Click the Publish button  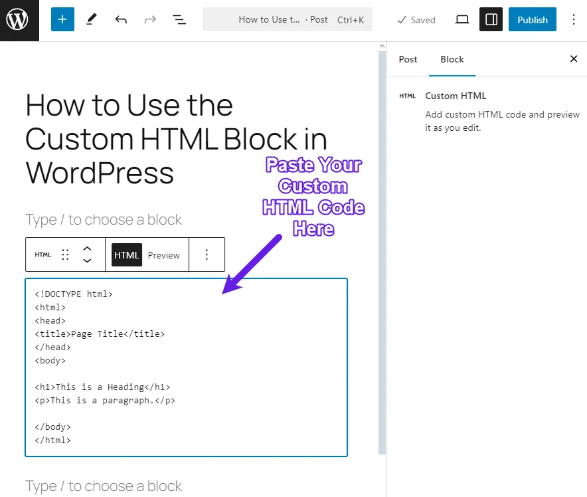(x=532, y=19)
